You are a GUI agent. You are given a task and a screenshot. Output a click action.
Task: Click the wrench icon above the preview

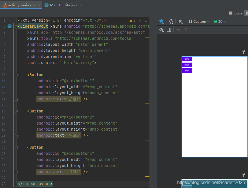click(244, 52)
